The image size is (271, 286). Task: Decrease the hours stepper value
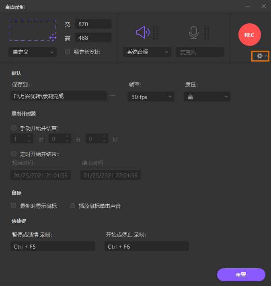pos(29,141)
